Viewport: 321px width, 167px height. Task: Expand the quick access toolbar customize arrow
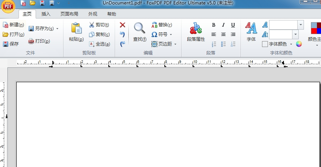(59, 3)
